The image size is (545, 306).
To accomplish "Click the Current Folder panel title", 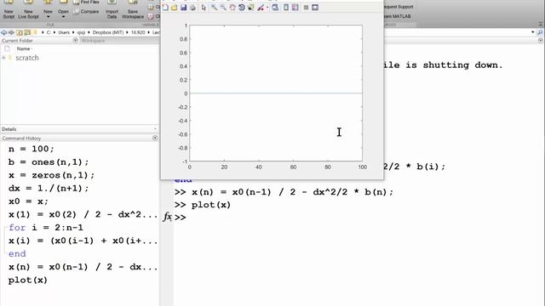I will 17,41.
